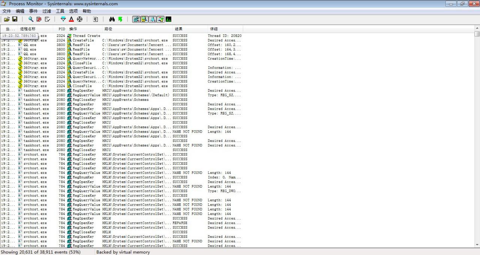Open Find with the binoculars icon

point(112,19)
